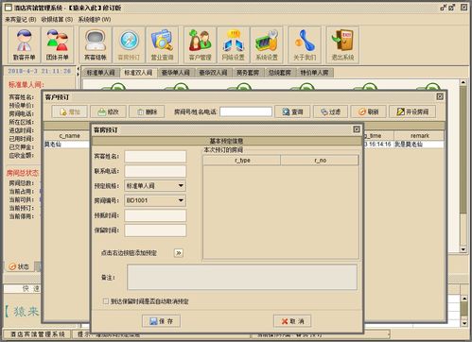The image size is (472, 342).
Task: Open the 客户管理 customer management icon
Action: (x=200, y=44)
